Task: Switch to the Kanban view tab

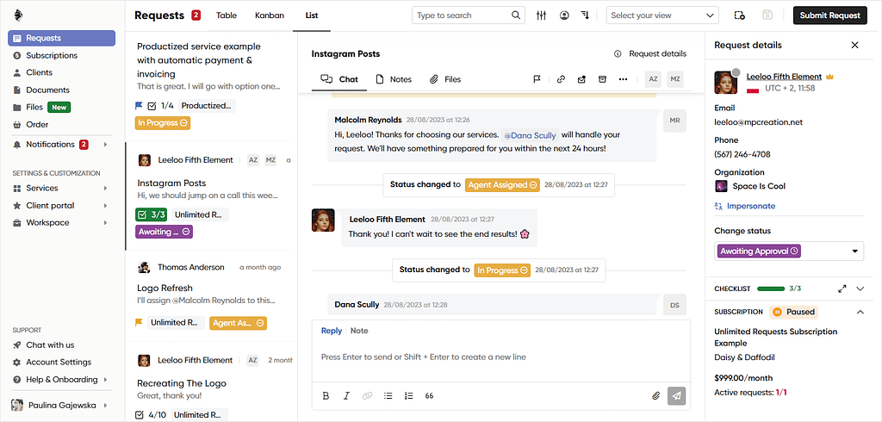Action: tap(270, 16)
